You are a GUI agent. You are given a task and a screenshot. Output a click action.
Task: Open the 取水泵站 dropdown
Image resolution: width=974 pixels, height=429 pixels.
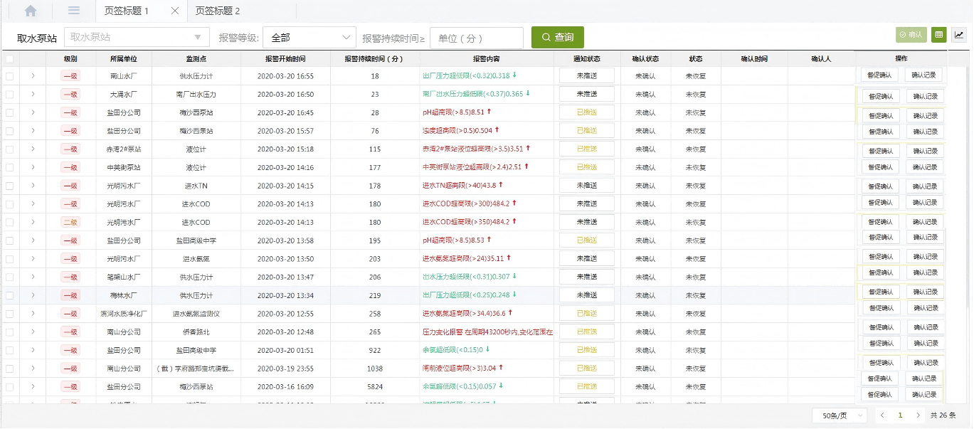[x=137, y=37]
